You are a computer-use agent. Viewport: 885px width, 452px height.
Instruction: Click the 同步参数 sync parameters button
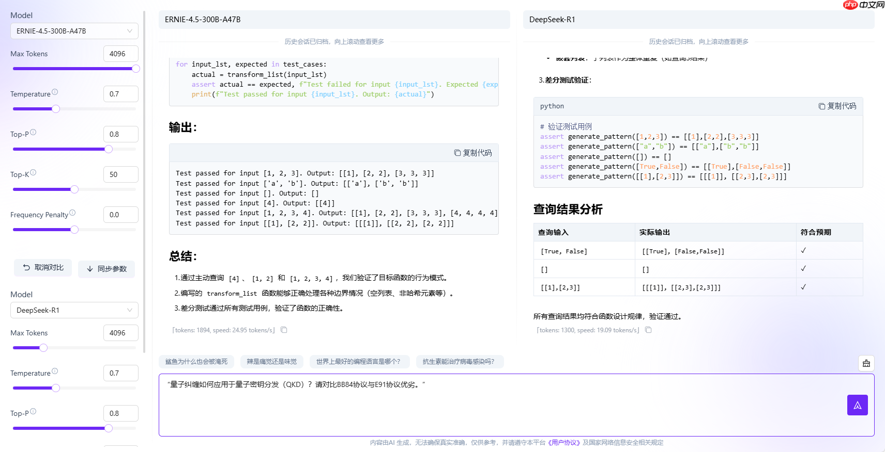click(106, 269)
